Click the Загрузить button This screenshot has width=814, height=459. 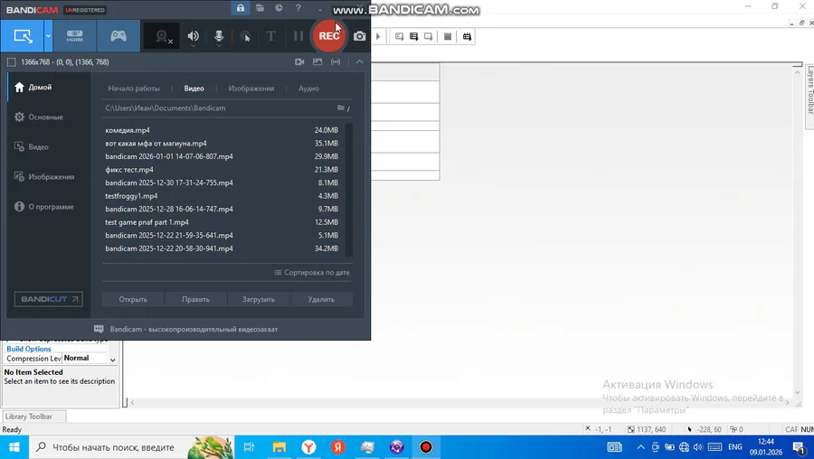click(x=259, y=299)
